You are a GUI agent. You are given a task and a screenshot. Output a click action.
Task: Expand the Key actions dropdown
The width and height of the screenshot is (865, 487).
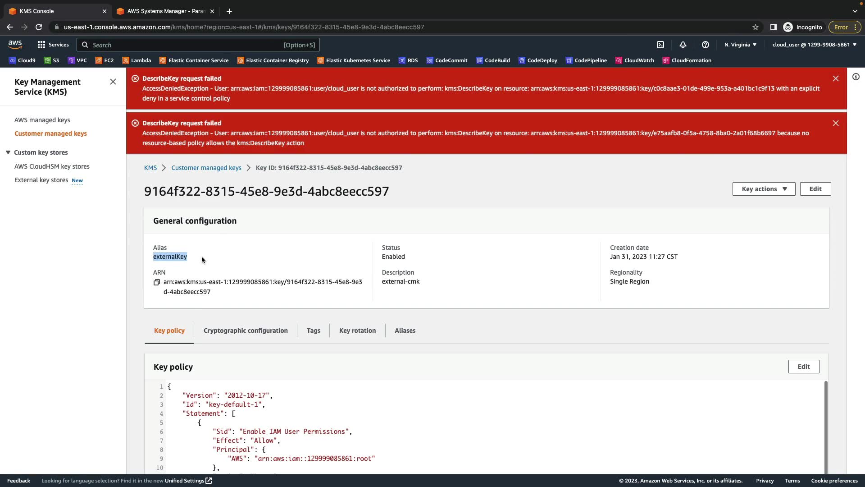coord(764,189)
